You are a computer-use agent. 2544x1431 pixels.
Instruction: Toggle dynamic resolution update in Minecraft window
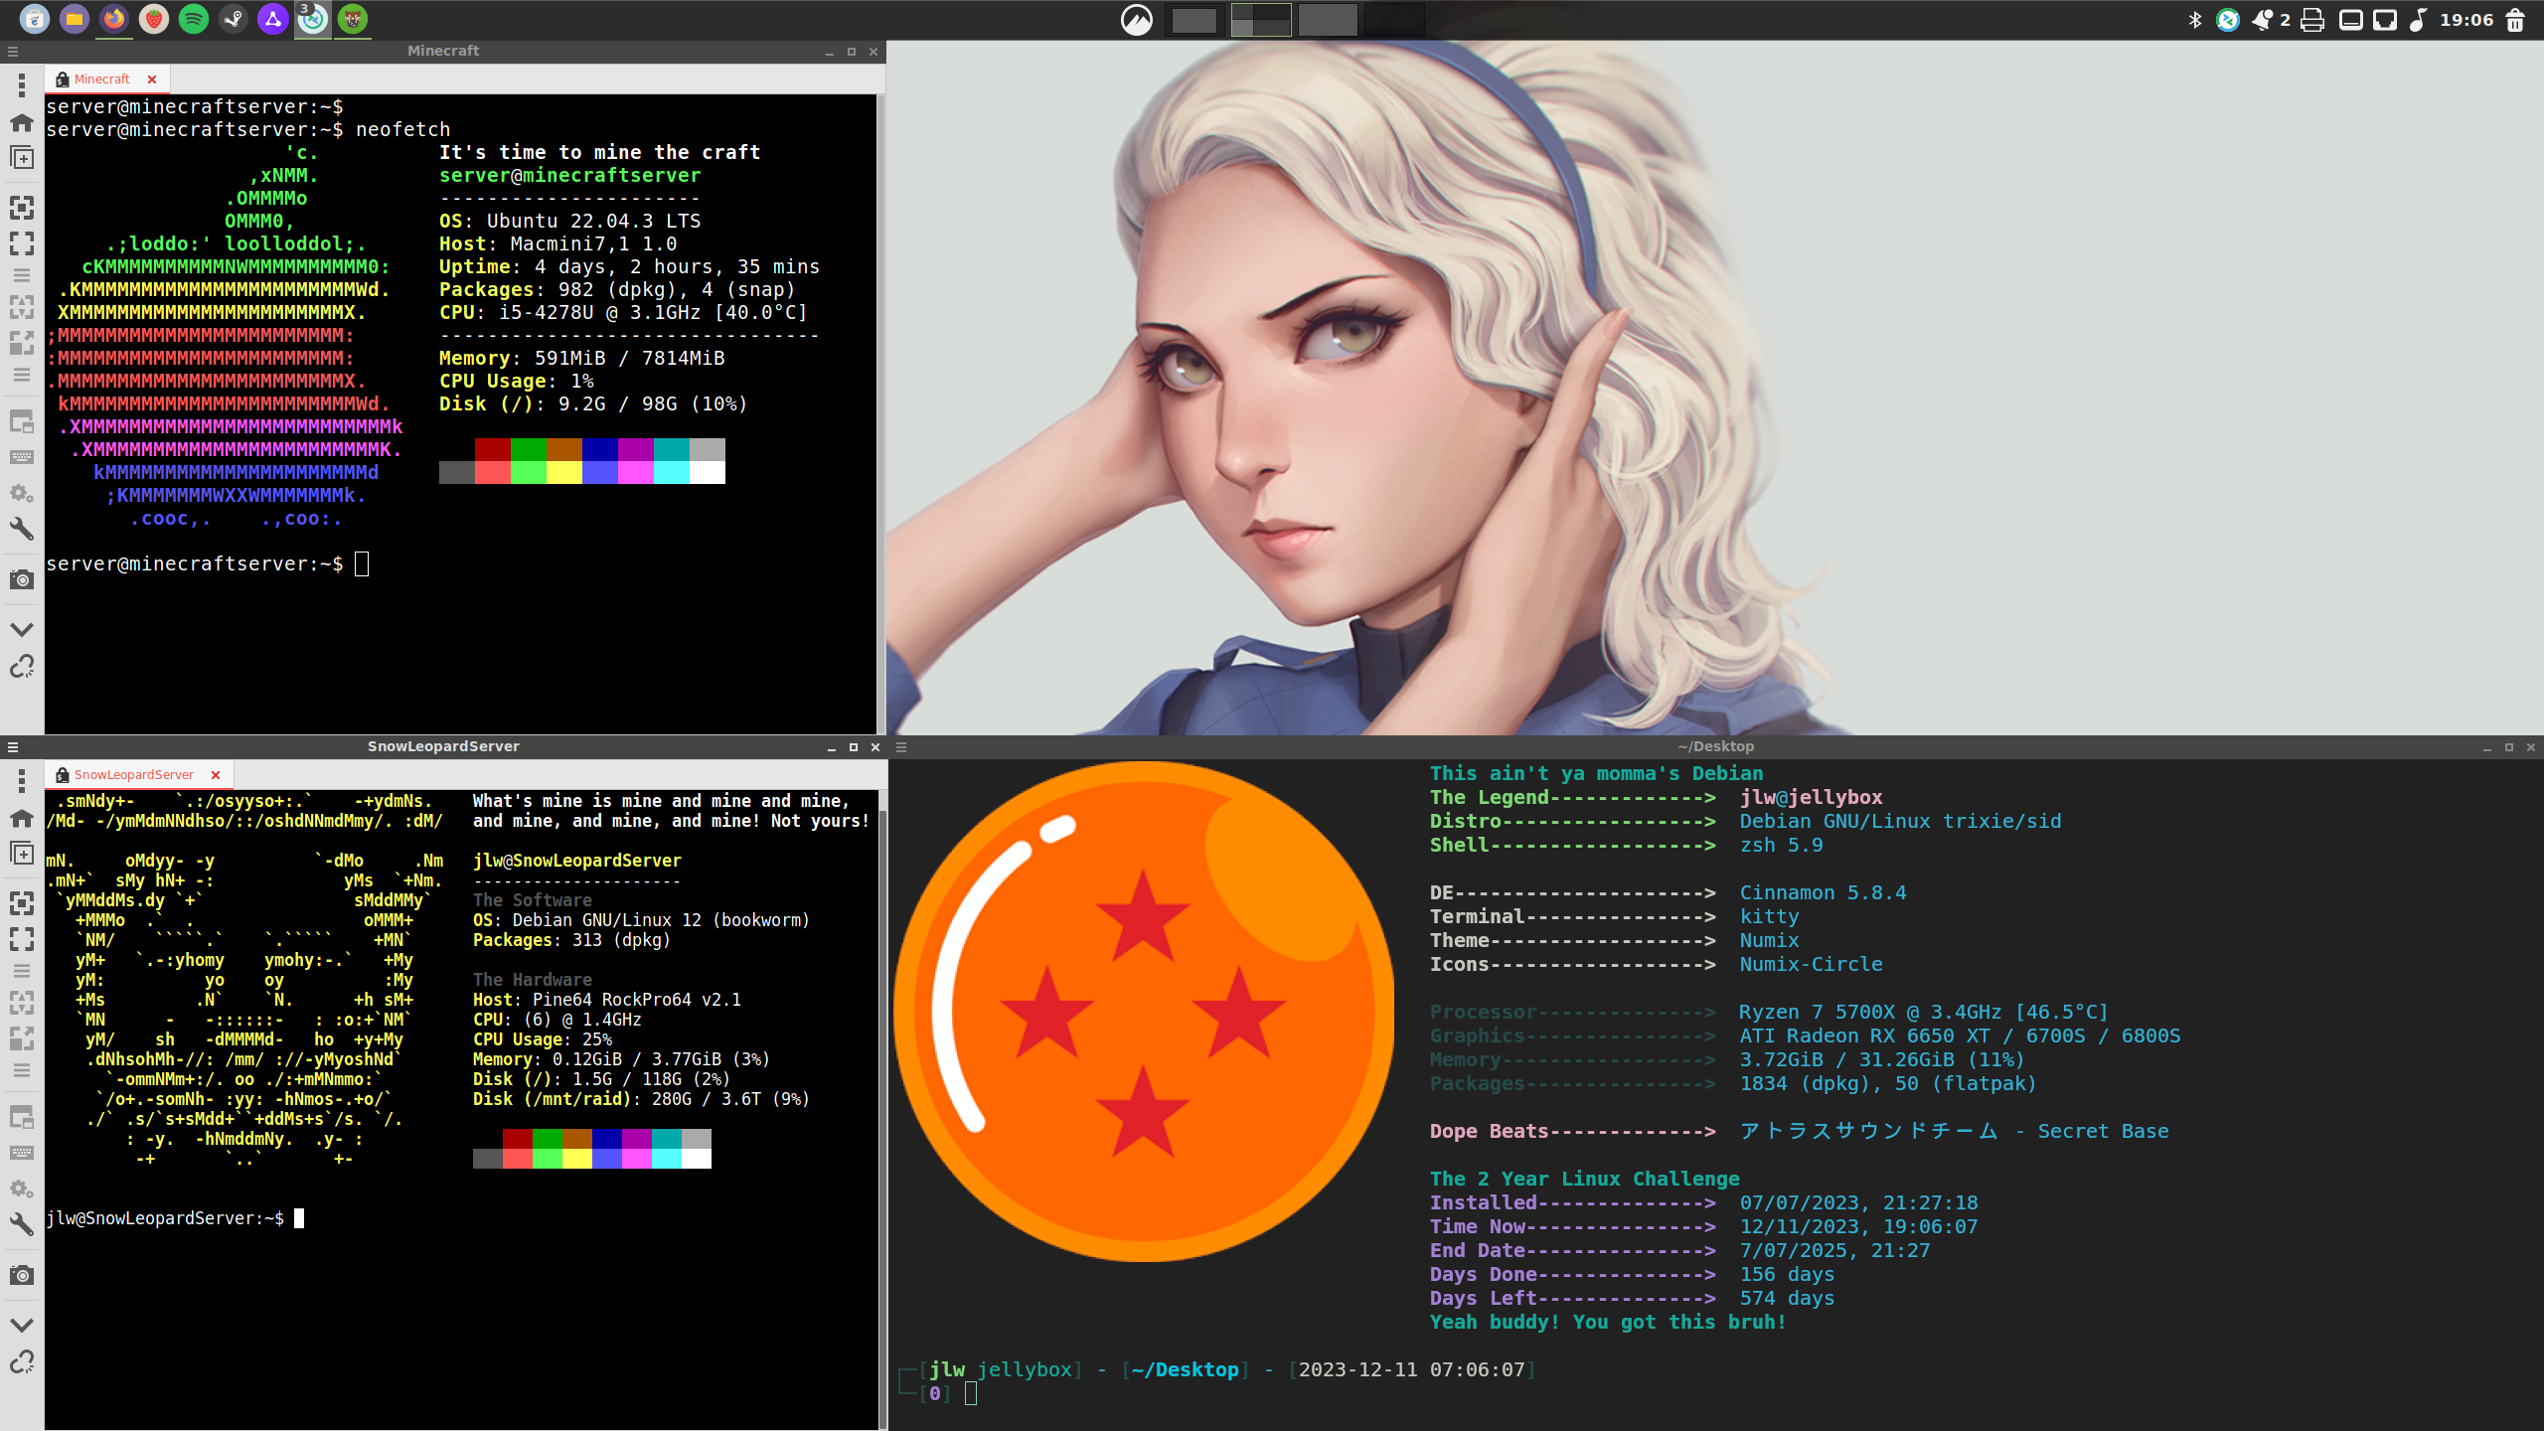[x=22, y=307]
